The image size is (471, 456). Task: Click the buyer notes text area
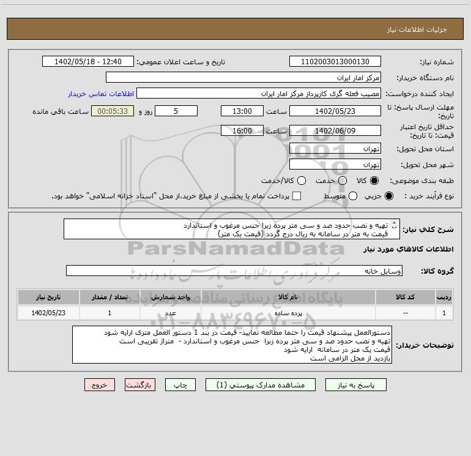pos(232,345)
